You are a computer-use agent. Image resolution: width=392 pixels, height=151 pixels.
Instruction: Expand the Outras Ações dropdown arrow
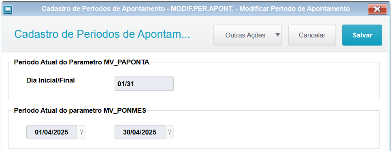277,35
